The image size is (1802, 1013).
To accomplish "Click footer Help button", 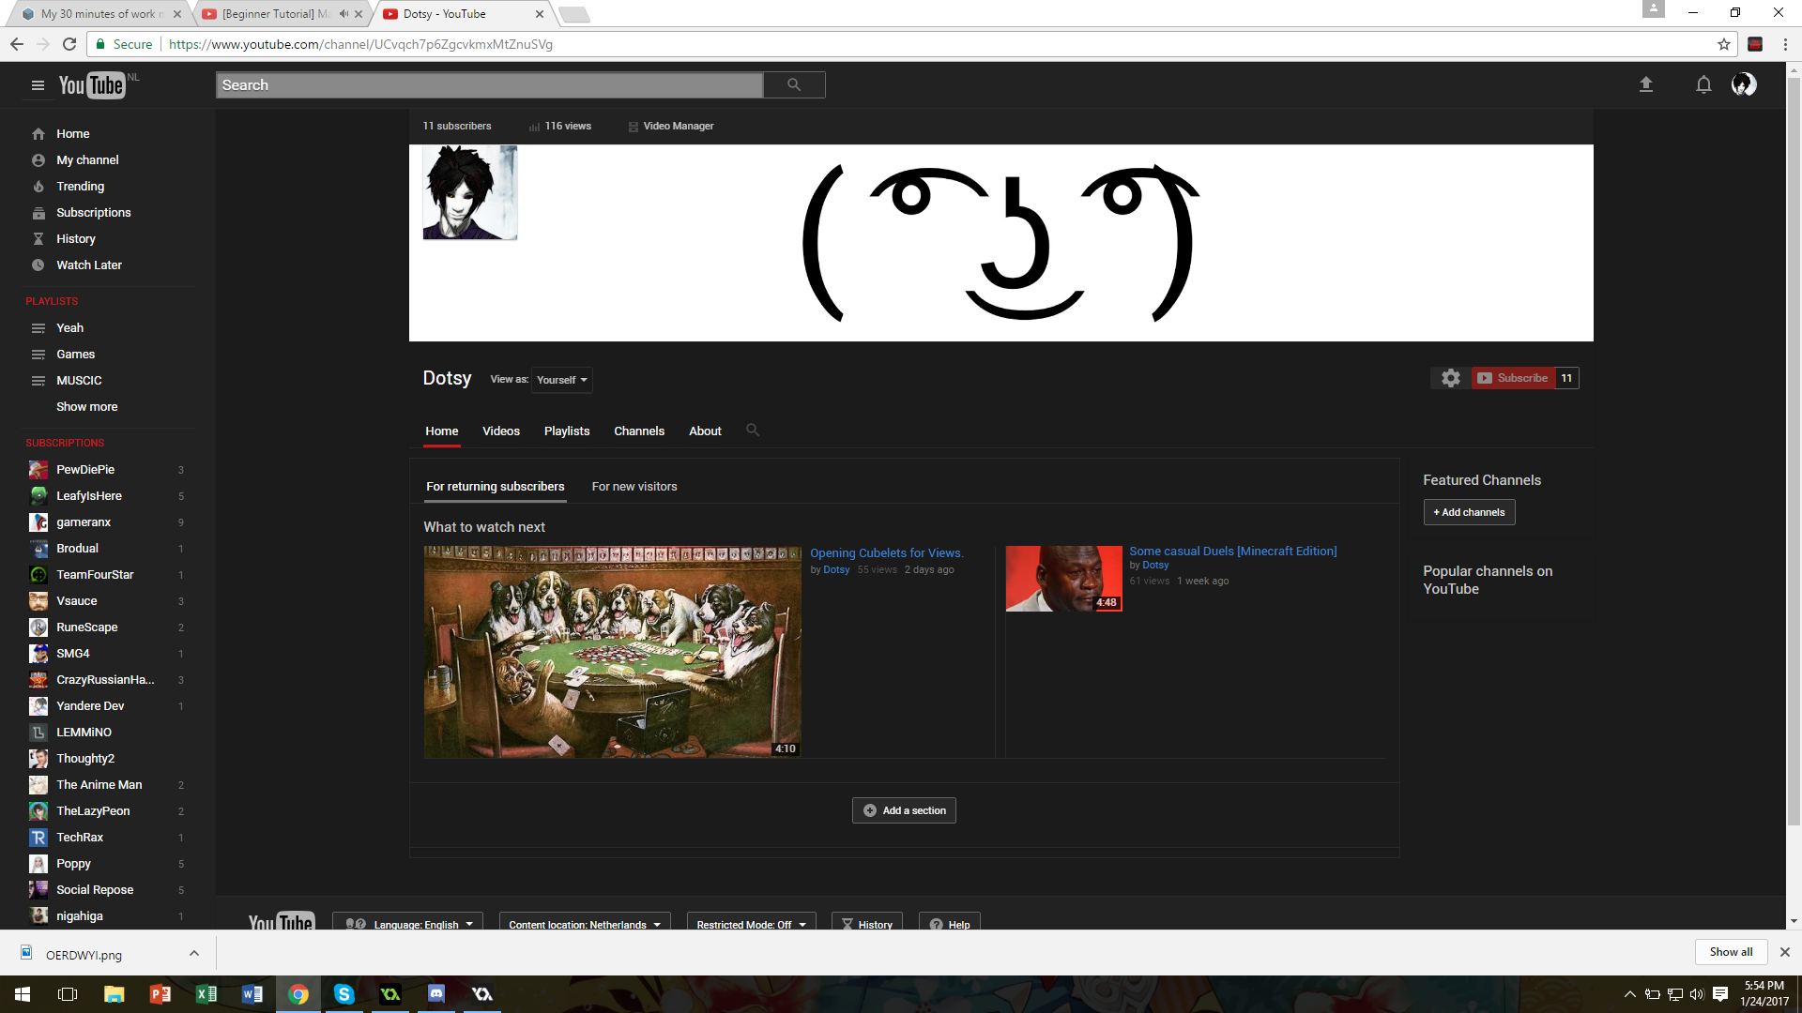I will (950, 924).
